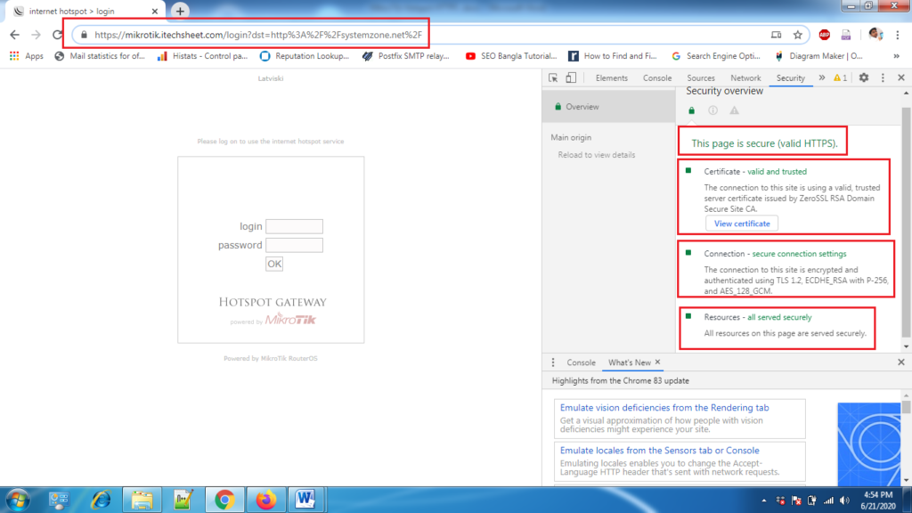912x513 pixels.
Task: Open the What's New tab
Action: 632,362
